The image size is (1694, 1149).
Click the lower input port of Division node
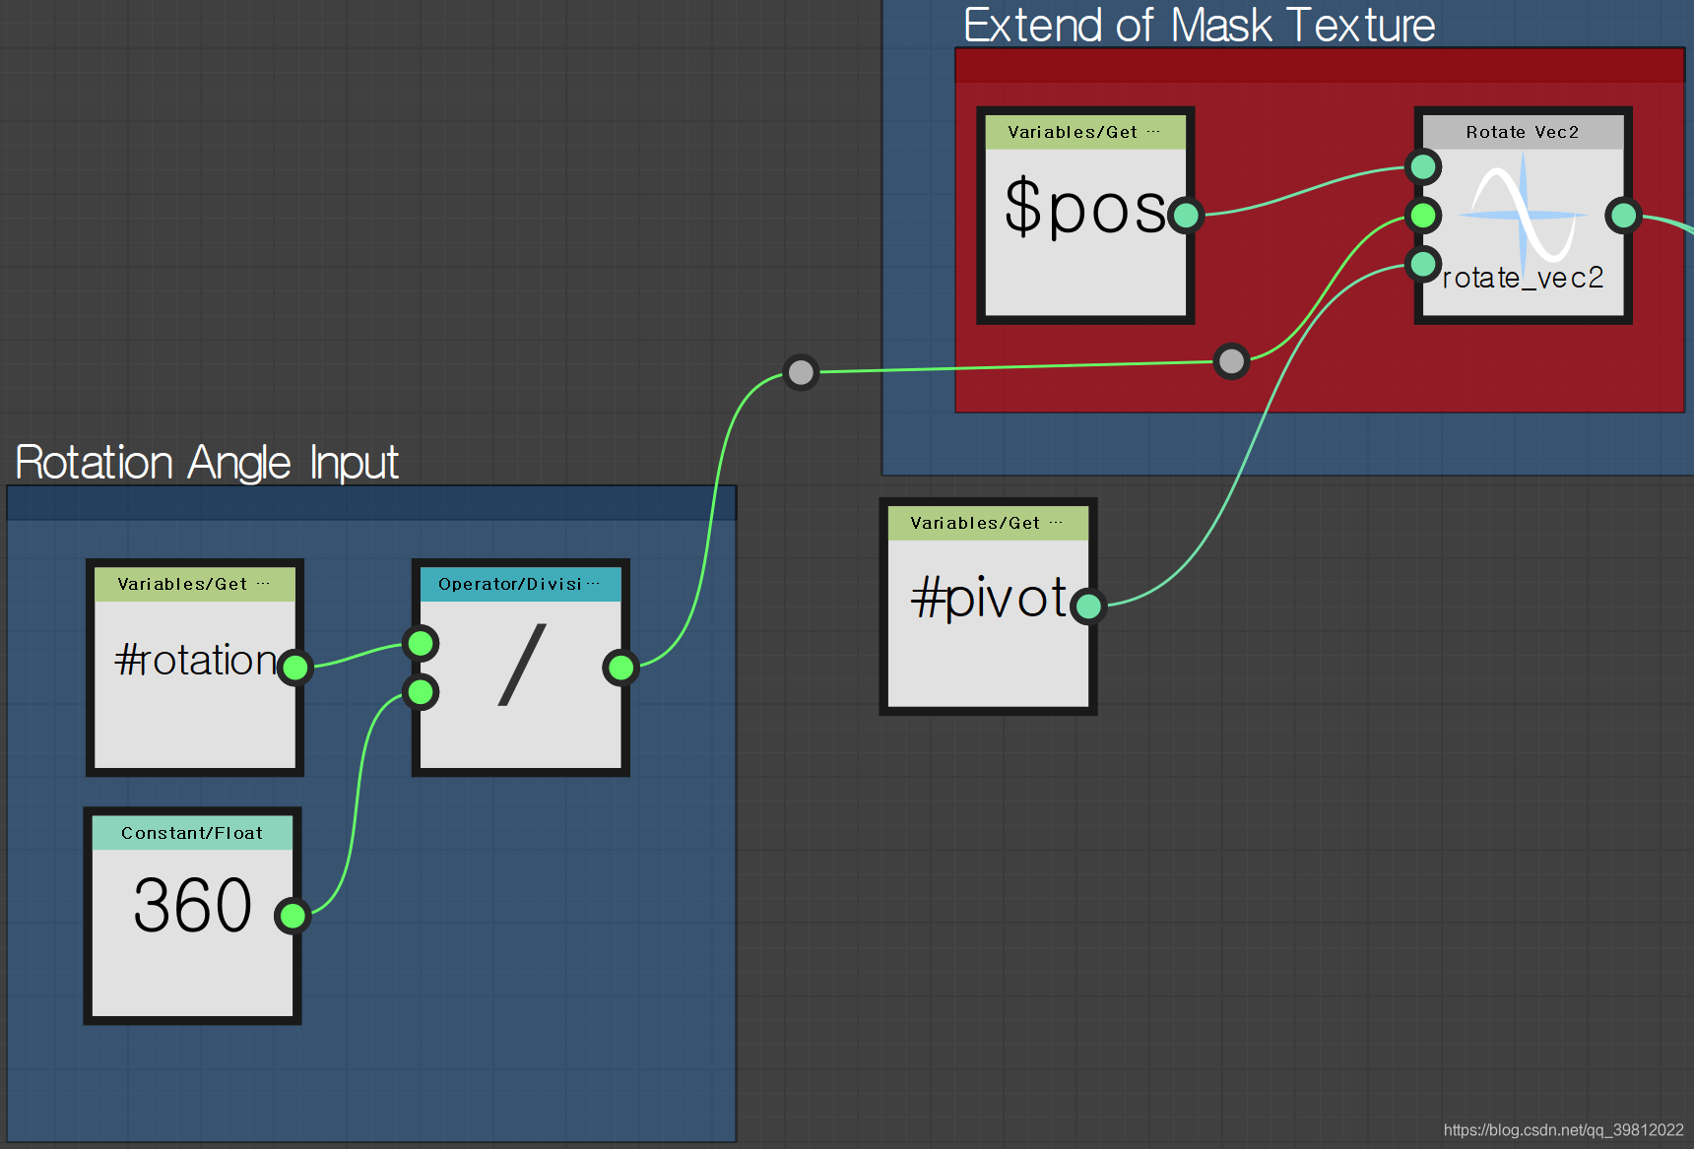[x=421, y=692]
